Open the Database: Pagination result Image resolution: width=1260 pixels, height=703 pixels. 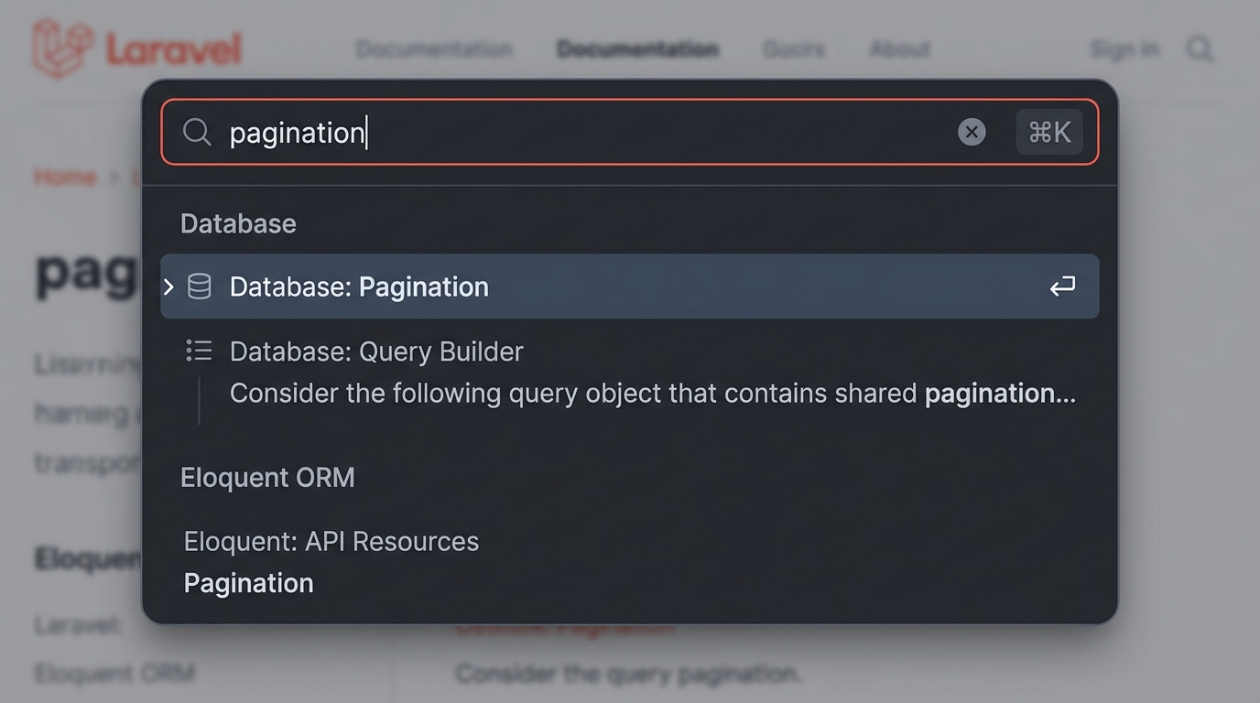630,287
